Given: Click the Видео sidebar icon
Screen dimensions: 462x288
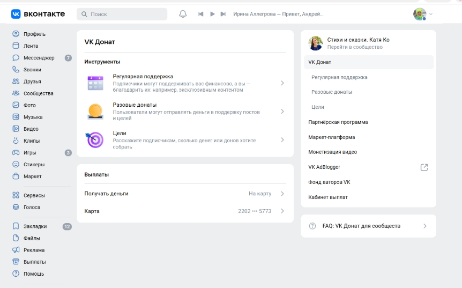Looking at the screenshot, I should 16,129.
